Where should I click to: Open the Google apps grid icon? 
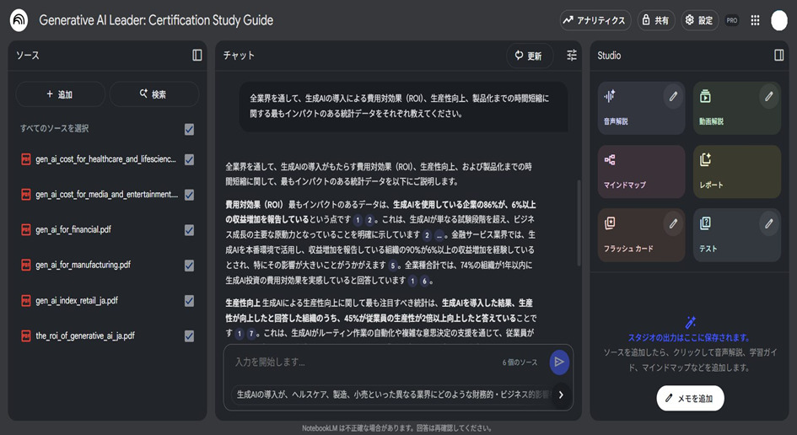point(755,20)
